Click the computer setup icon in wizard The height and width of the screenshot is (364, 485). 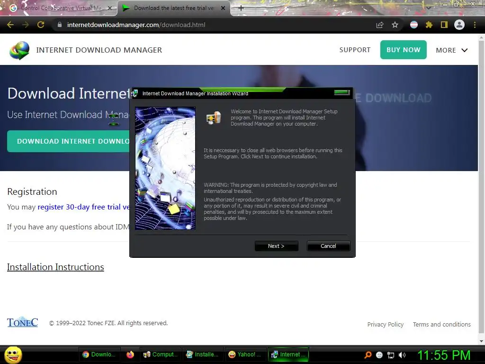[x=214, y=118]
